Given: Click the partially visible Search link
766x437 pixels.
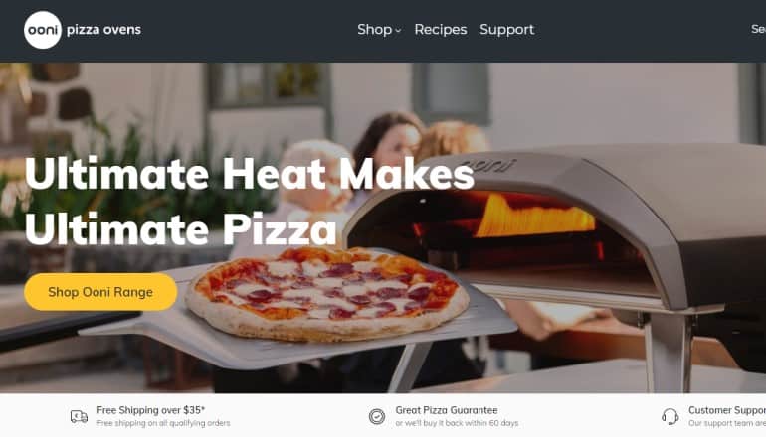Looking at the screenshot, I should coord(758,29).
